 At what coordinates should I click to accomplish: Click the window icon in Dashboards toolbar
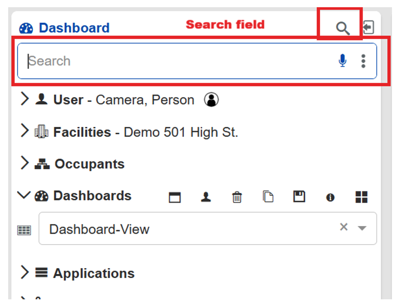pos(175,197)
